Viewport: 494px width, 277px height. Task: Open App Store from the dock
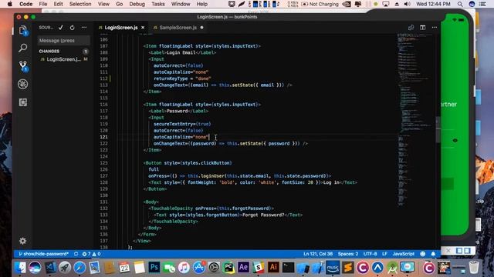(199, 268)
